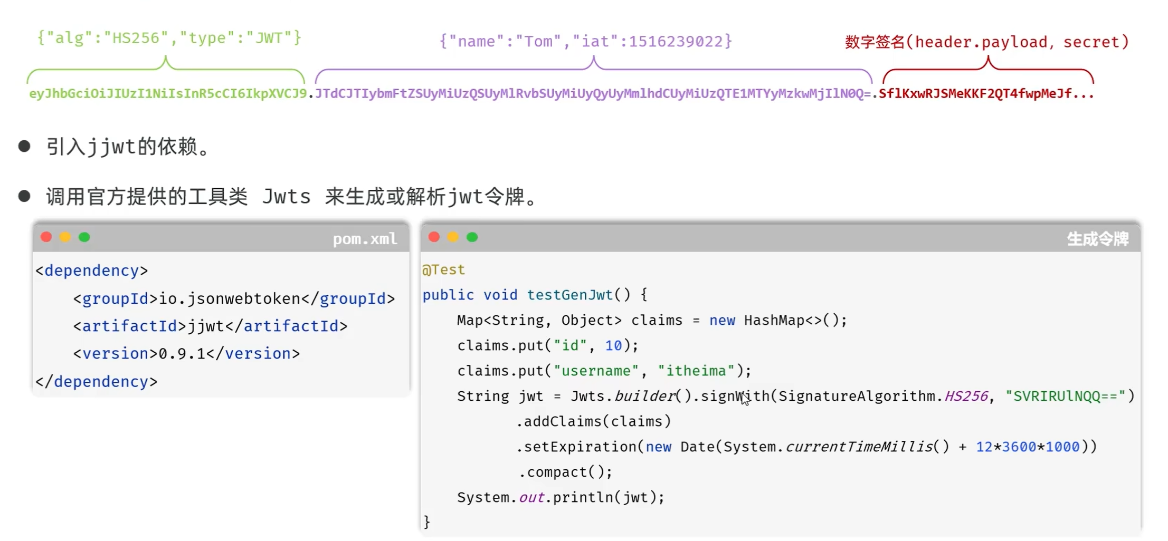Click the version 0.9.1 line
This screenshot has height=541, width=1168.
point(187,353)
